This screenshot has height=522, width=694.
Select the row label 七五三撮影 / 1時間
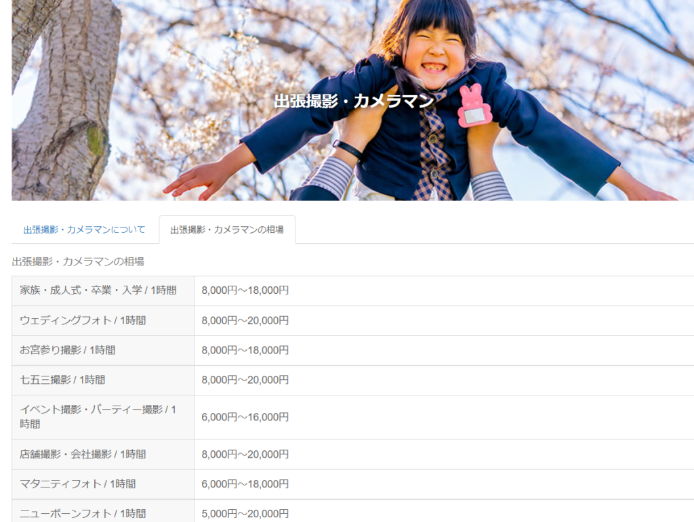[x=62, y=380]
